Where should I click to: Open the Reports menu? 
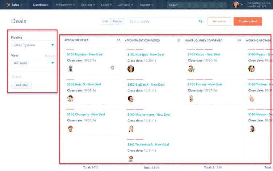146,5
